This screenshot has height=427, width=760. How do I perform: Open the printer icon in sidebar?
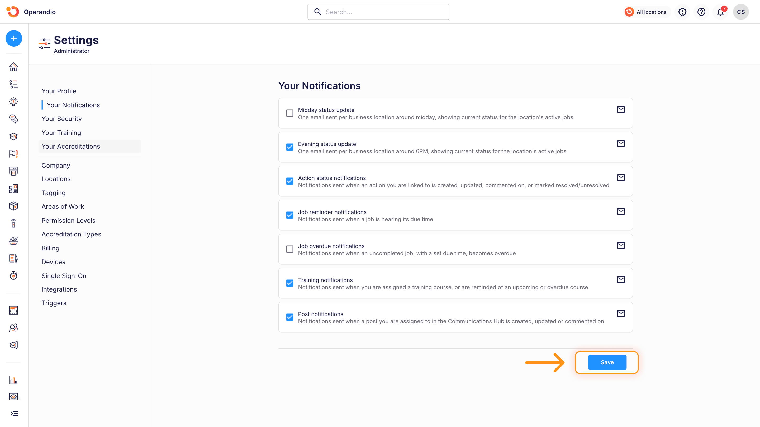click(13, 171)
